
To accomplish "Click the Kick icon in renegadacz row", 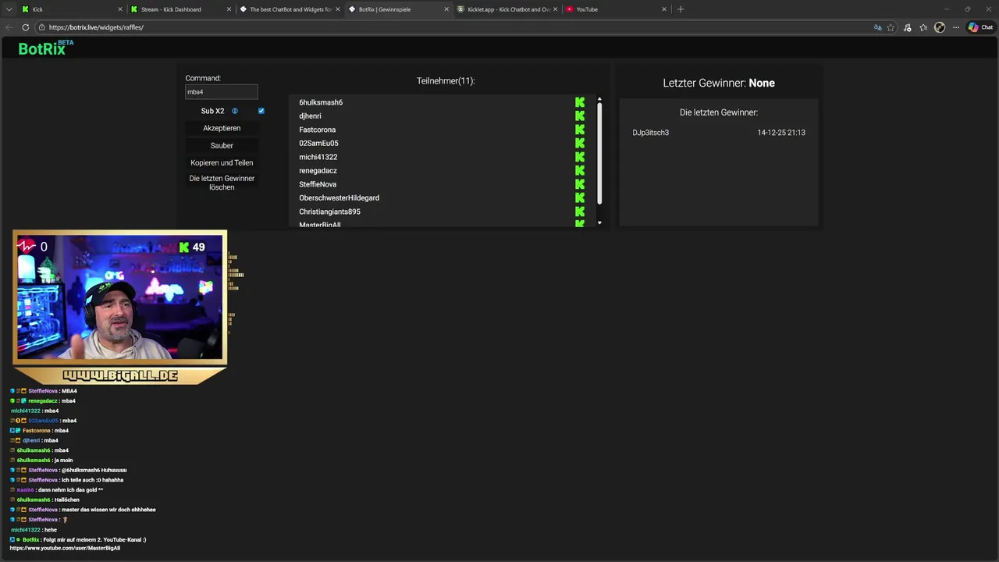I will click(580, 171).
